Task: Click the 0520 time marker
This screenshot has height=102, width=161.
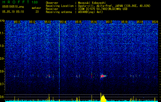Action: pyautogui.click(x=155, y=22)
